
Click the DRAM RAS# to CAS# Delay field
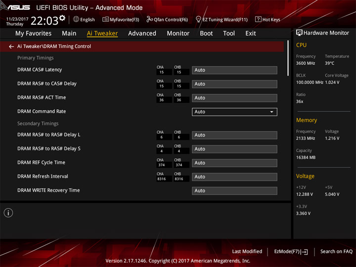(x=234, y=84)
